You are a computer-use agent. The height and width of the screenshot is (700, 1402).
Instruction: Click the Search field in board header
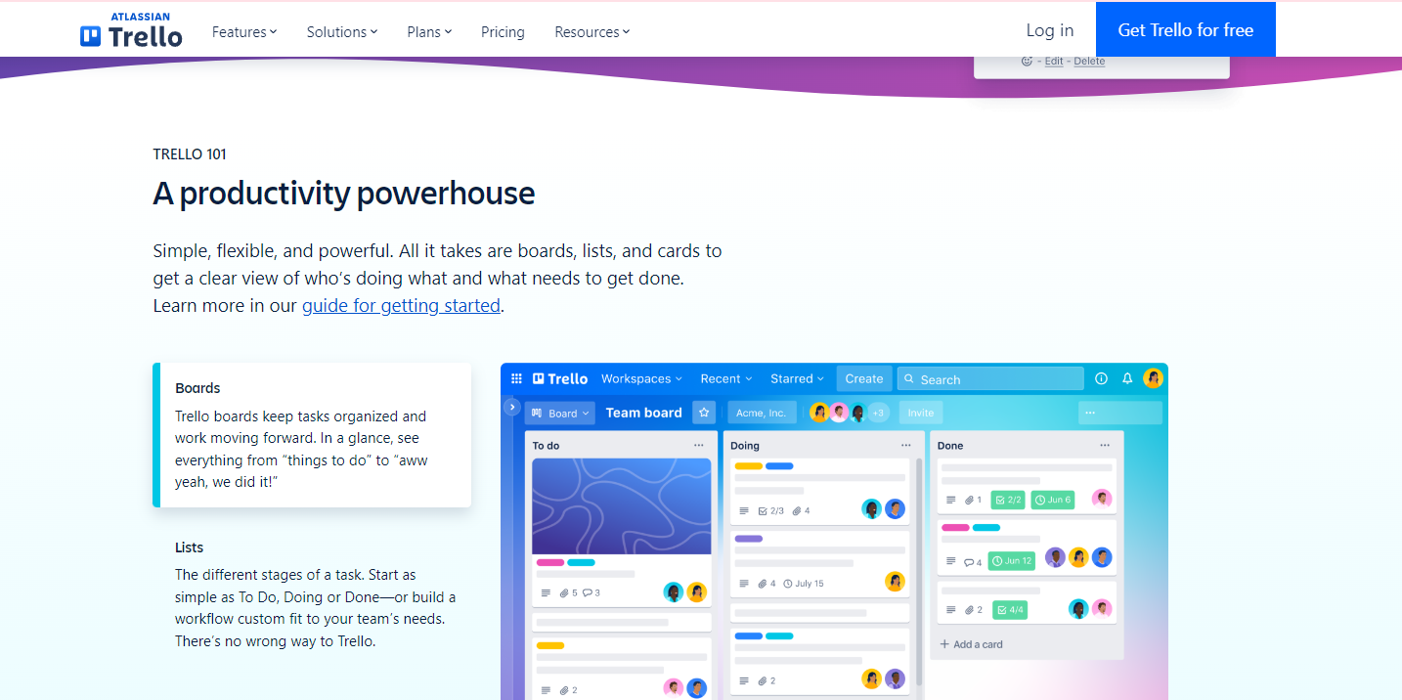coord(990,378)
